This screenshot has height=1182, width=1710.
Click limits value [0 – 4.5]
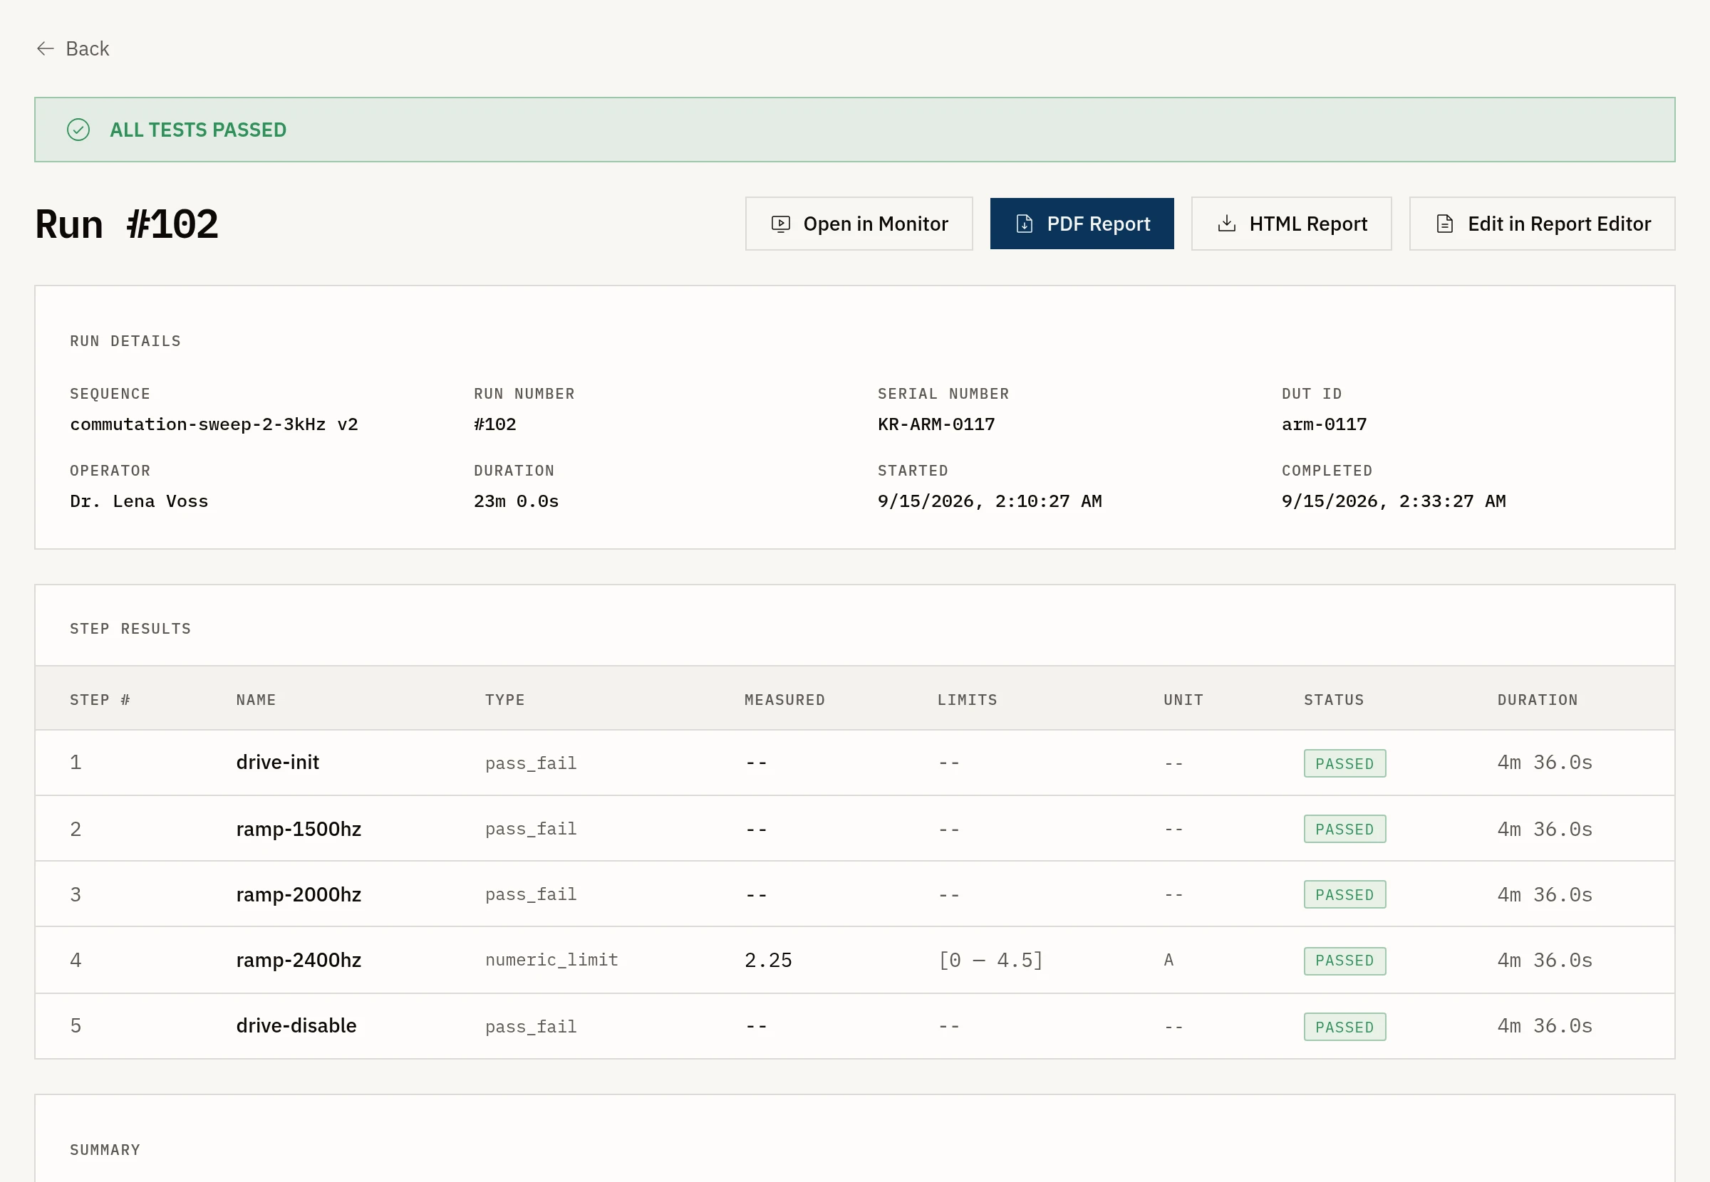pos(990,960)
